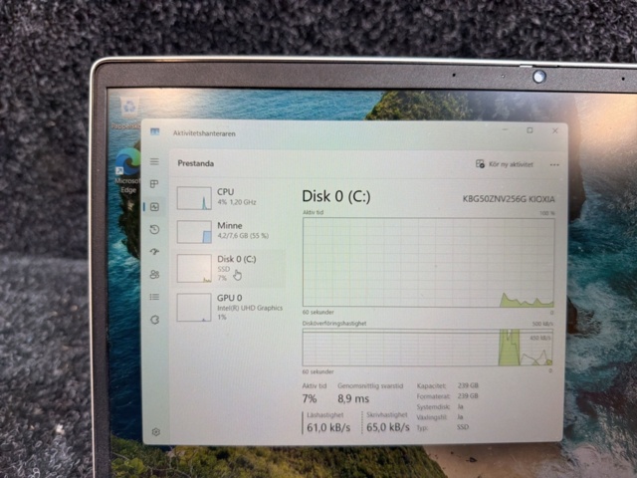Click the Intel(R) UHD Graphics text
The height and width of the screenshot is (478, 637).
point(250,308)
